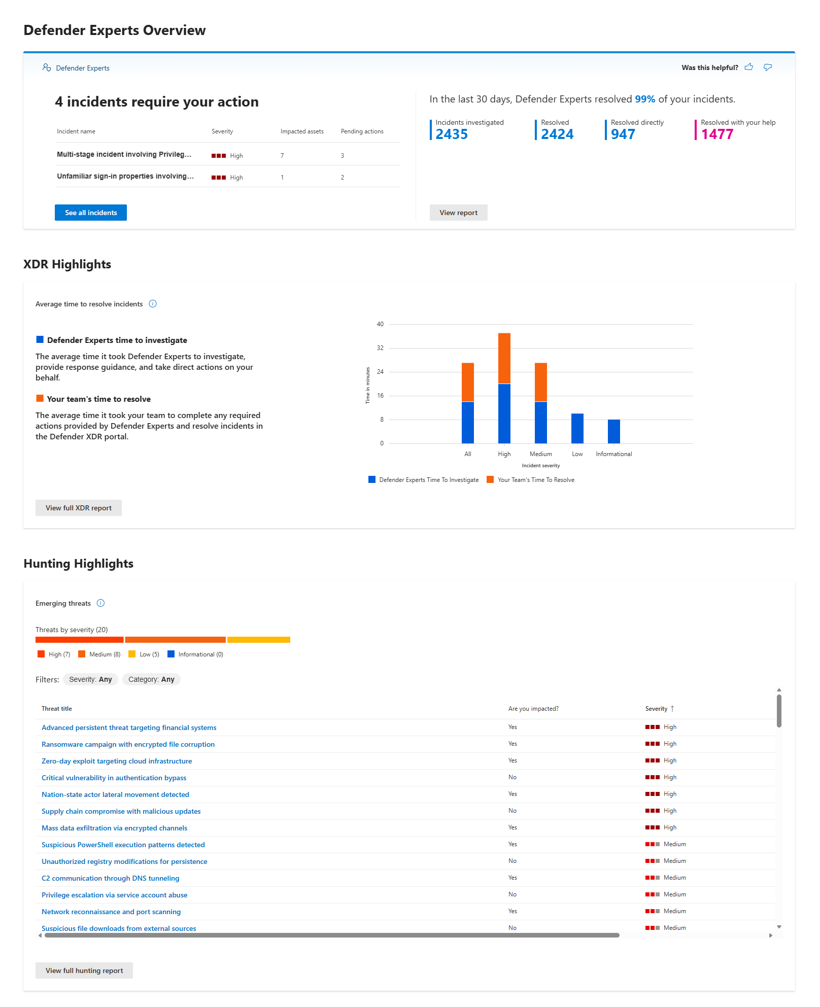Viewport: 820px width, 1007px height.
Task: Open Zero-day exploit targeting cloud infrastructure
Action: point(117,761)
